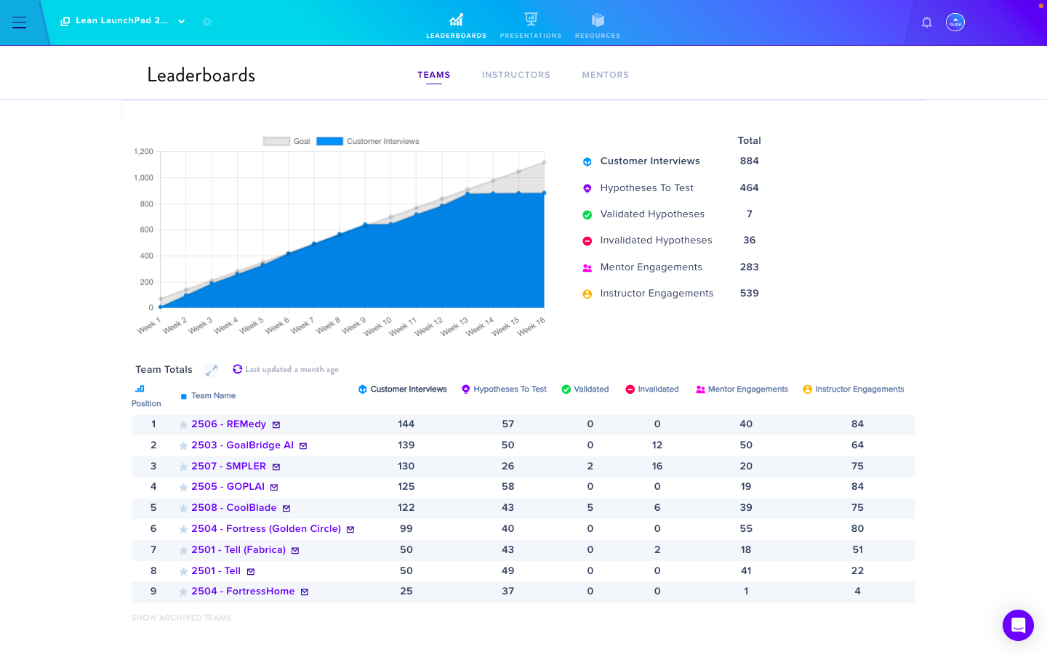Star the 2508 - CoolBlade team

click(x=184, y=509)
